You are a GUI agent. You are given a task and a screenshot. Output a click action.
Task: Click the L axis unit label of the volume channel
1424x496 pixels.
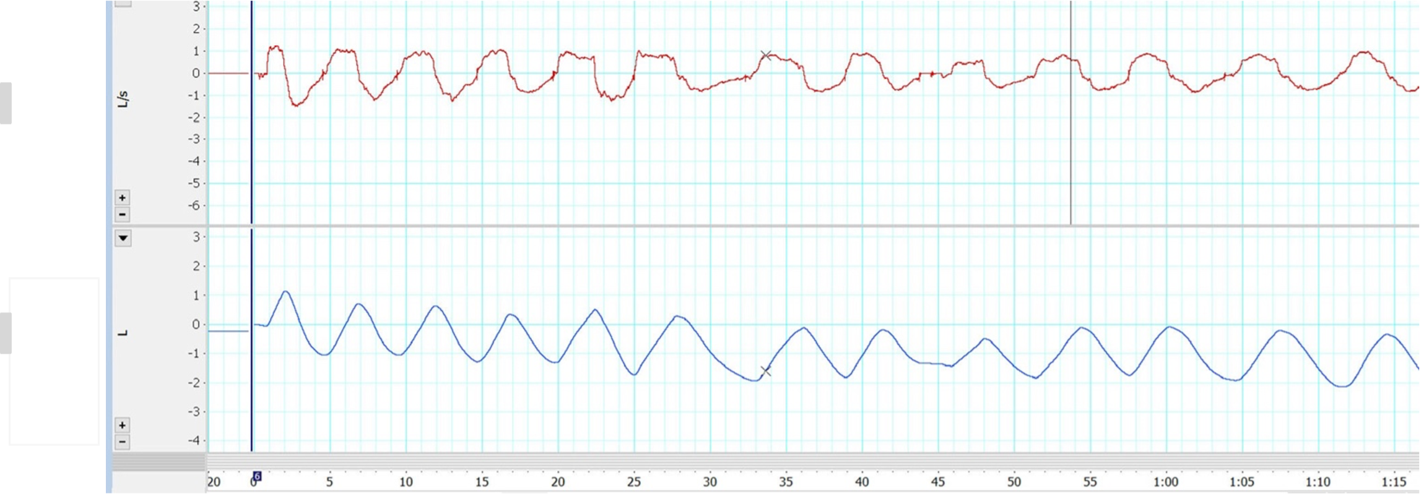tap(123, 333)
